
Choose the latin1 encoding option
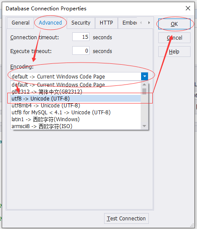coord(76,119)
